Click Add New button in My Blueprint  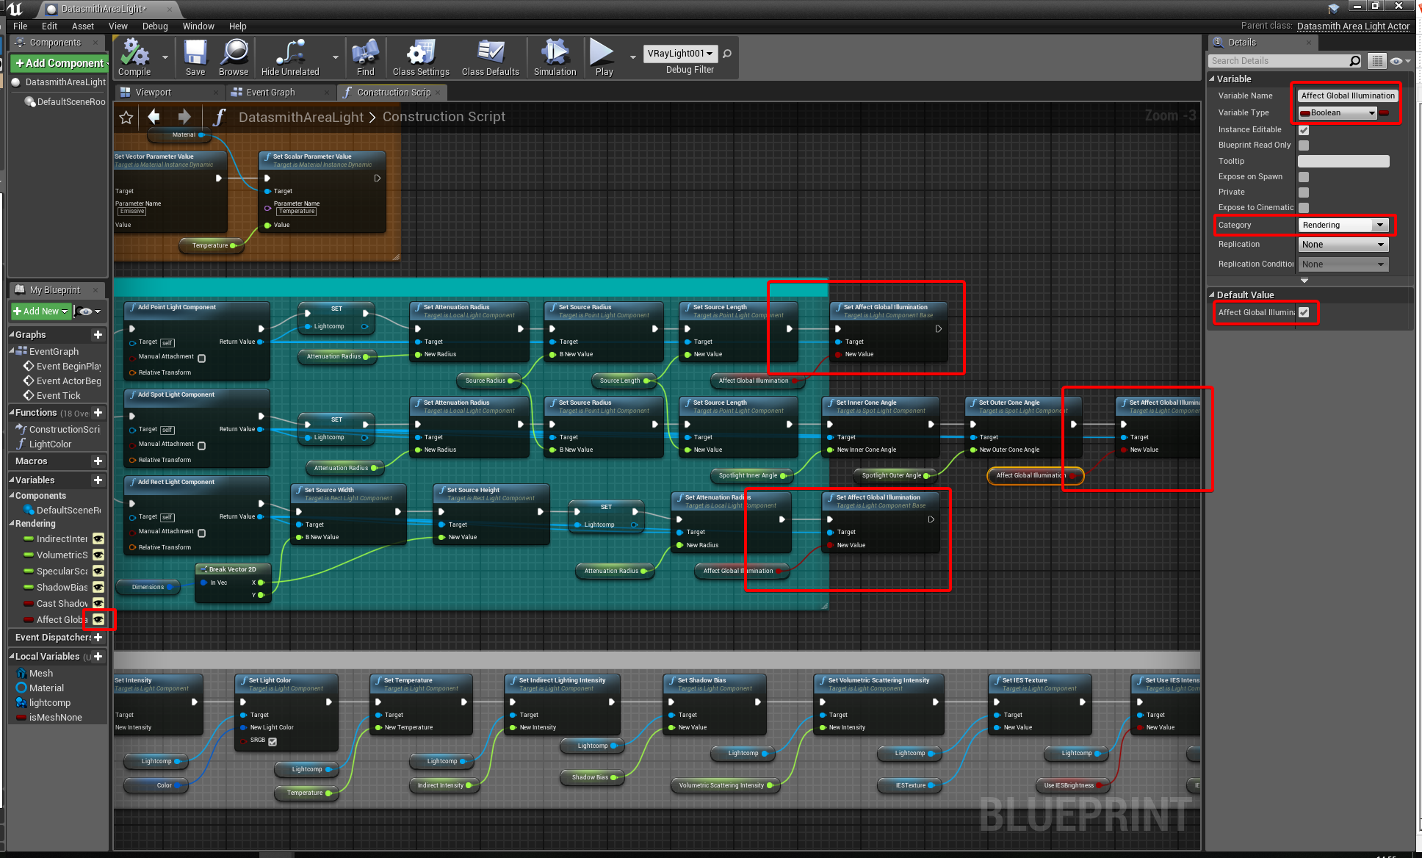coord(41,311)
